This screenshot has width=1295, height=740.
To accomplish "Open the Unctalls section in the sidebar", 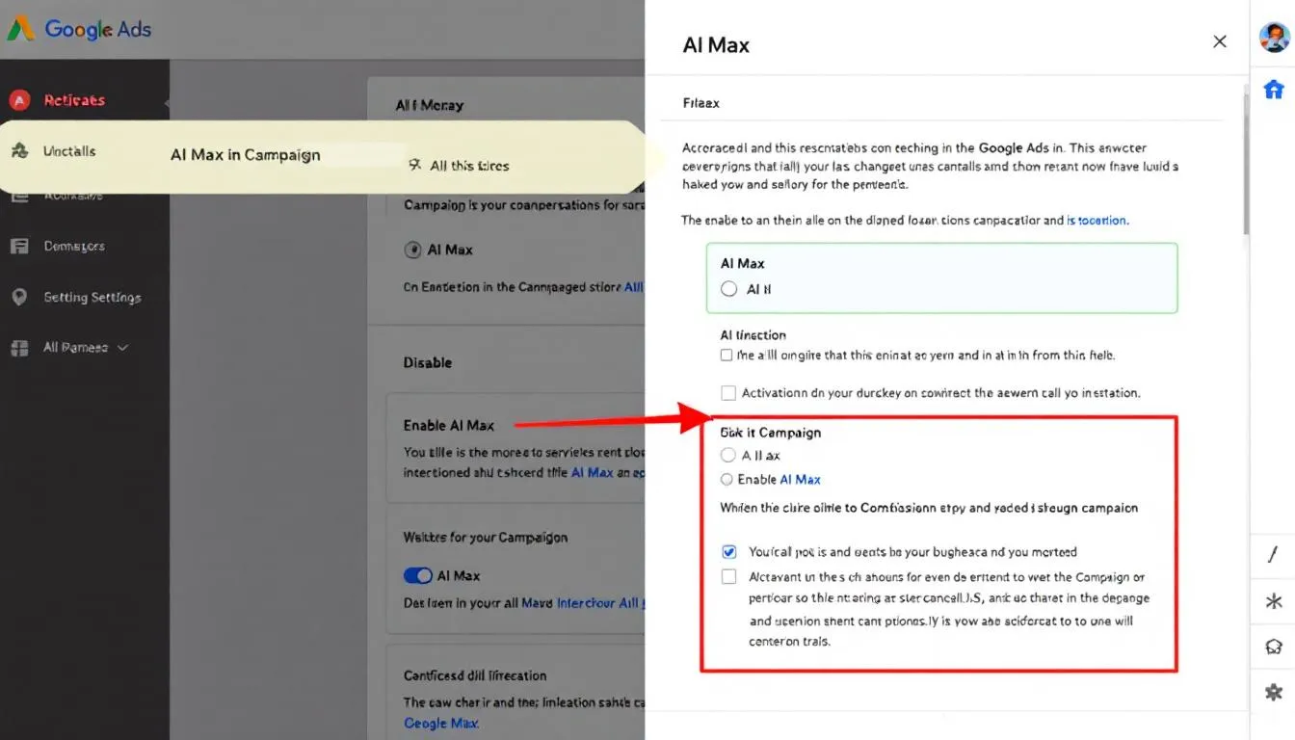I will [x=67, y=150].
